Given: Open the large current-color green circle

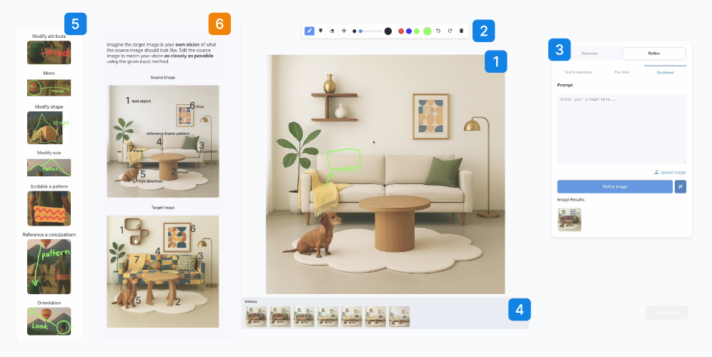Looking at the screenshot, I should tap(427, 31).
